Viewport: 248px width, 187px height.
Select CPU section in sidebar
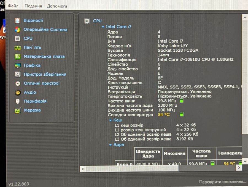point(28,38)
